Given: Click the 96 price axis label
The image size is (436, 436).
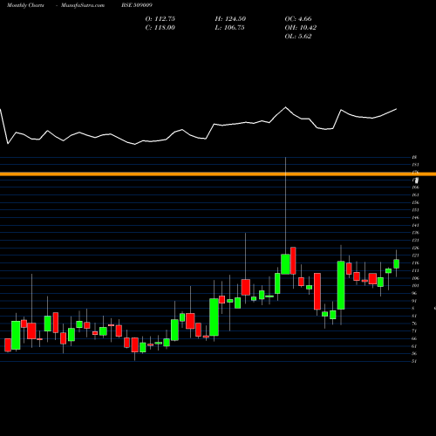Looking at the screenshot, I should pyautogui.click(x=414, y=293).
